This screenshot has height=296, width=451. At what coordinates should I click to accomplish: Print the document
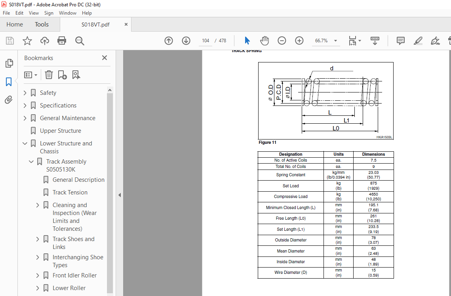62,41
